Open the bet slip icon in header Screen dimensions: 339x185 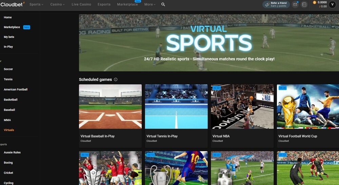(304, 4)
